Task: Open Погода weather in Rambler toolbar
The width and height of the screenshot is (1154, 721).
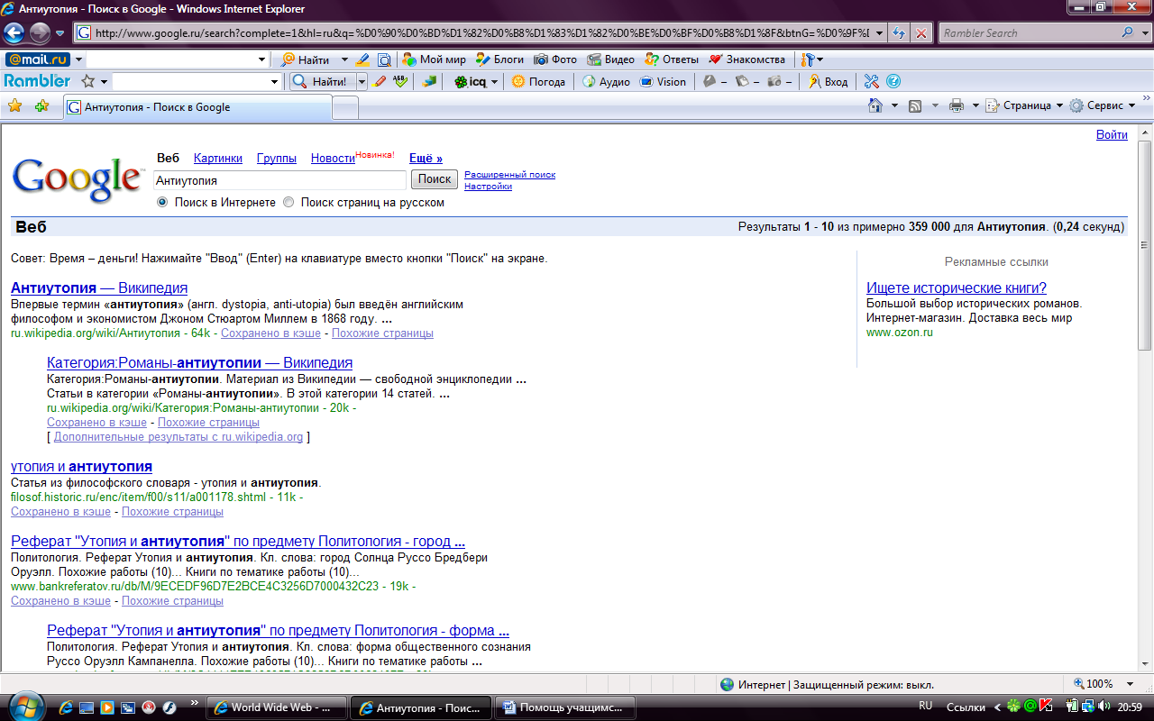Action: [538, 81]
